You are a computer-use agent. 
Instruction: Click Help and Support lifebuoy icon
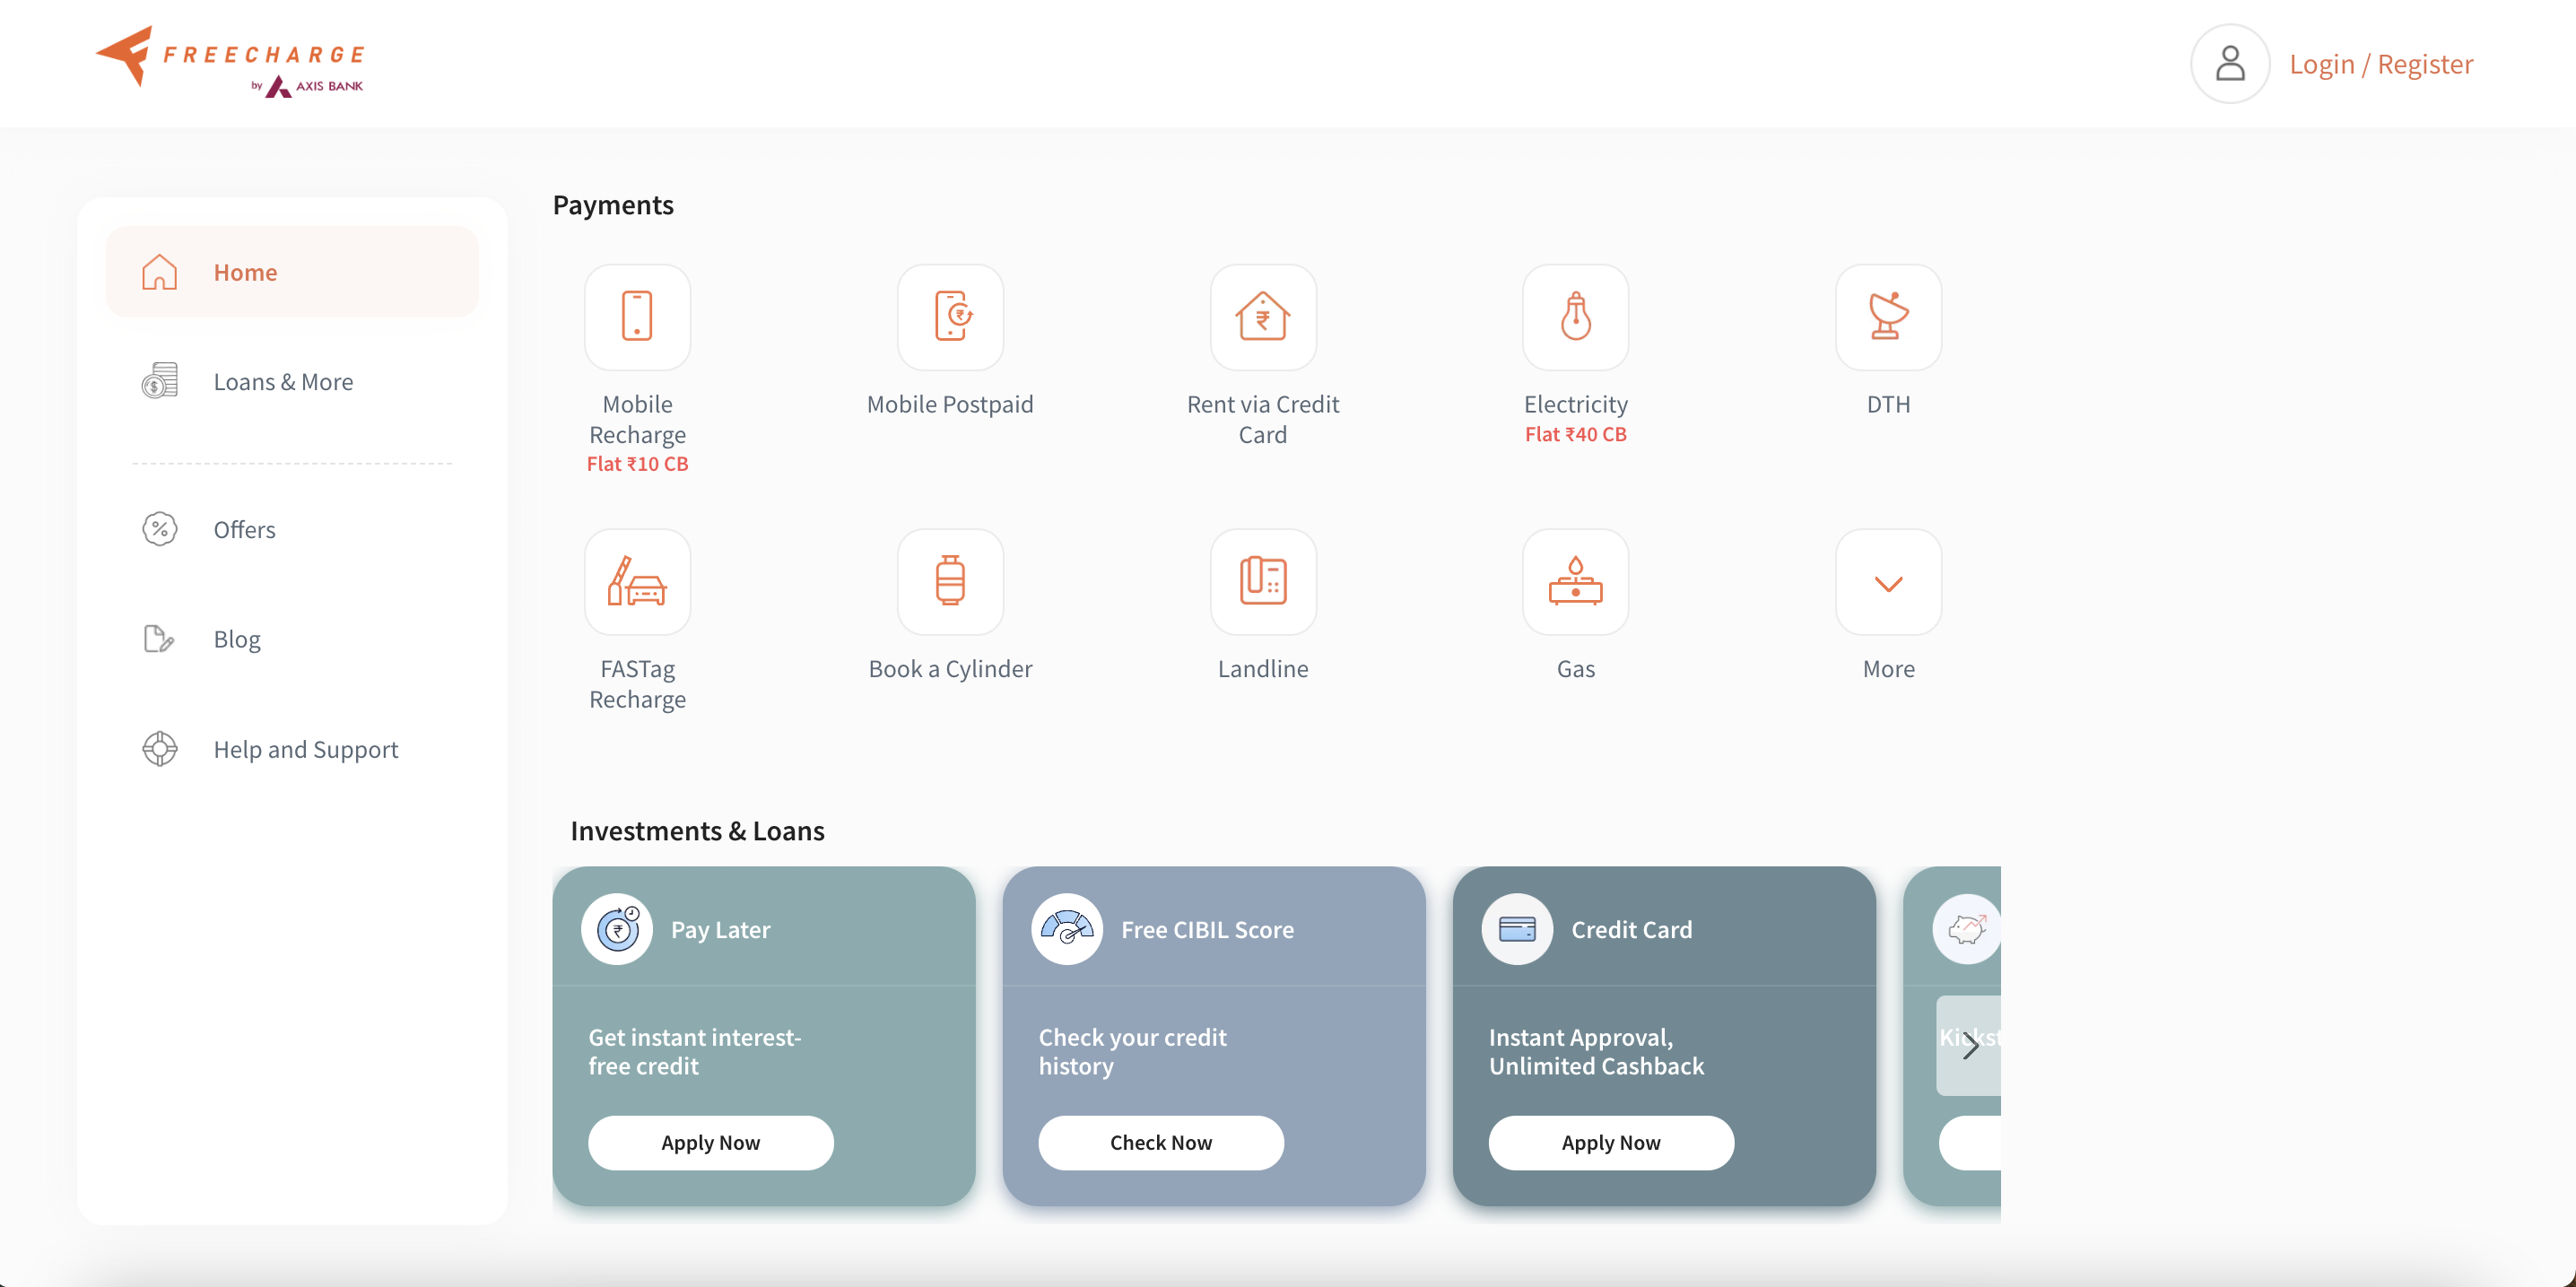click(x=159, y=749)
